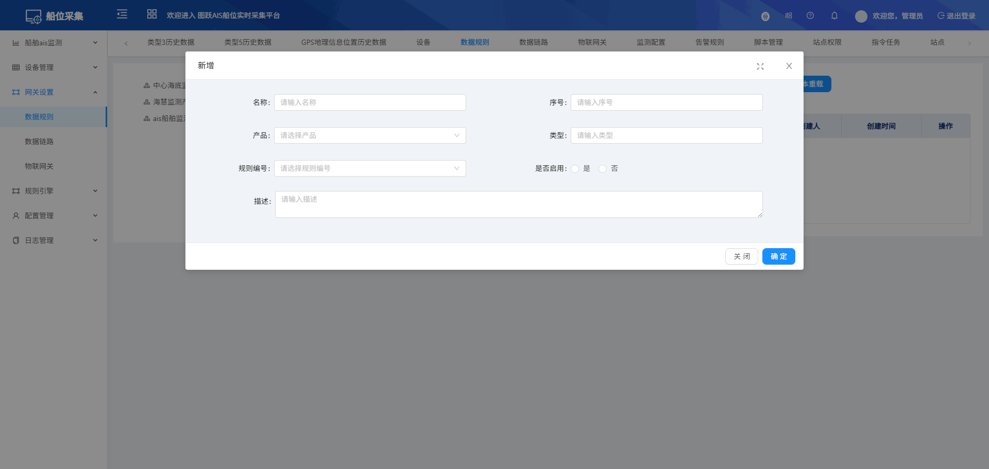Screen dimensions: 989x469
Task: Open the grid apps icon in header
Action: [151, 14]
